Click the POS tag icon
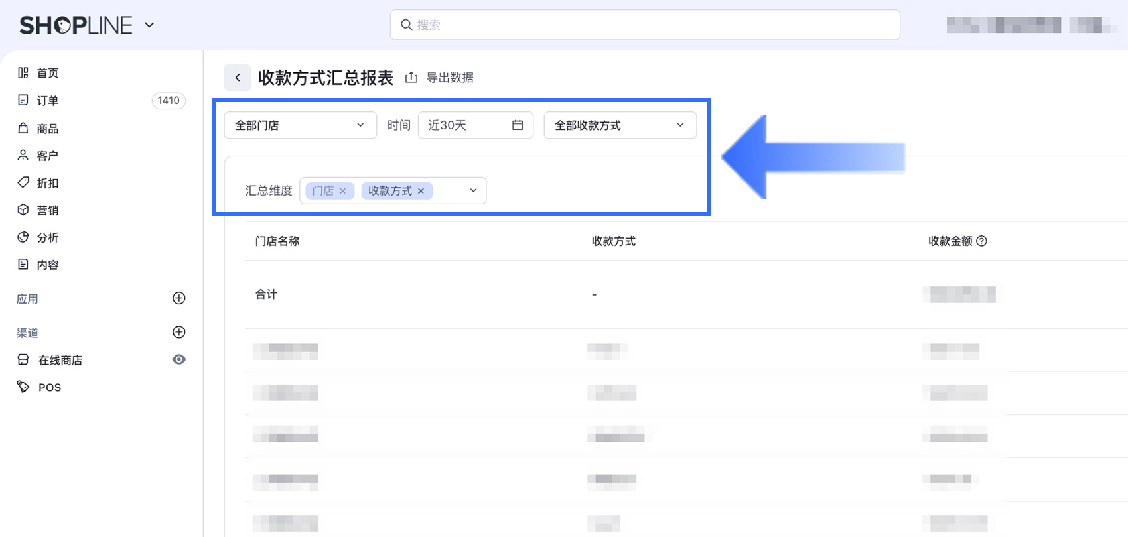 (x=23, y=387)
